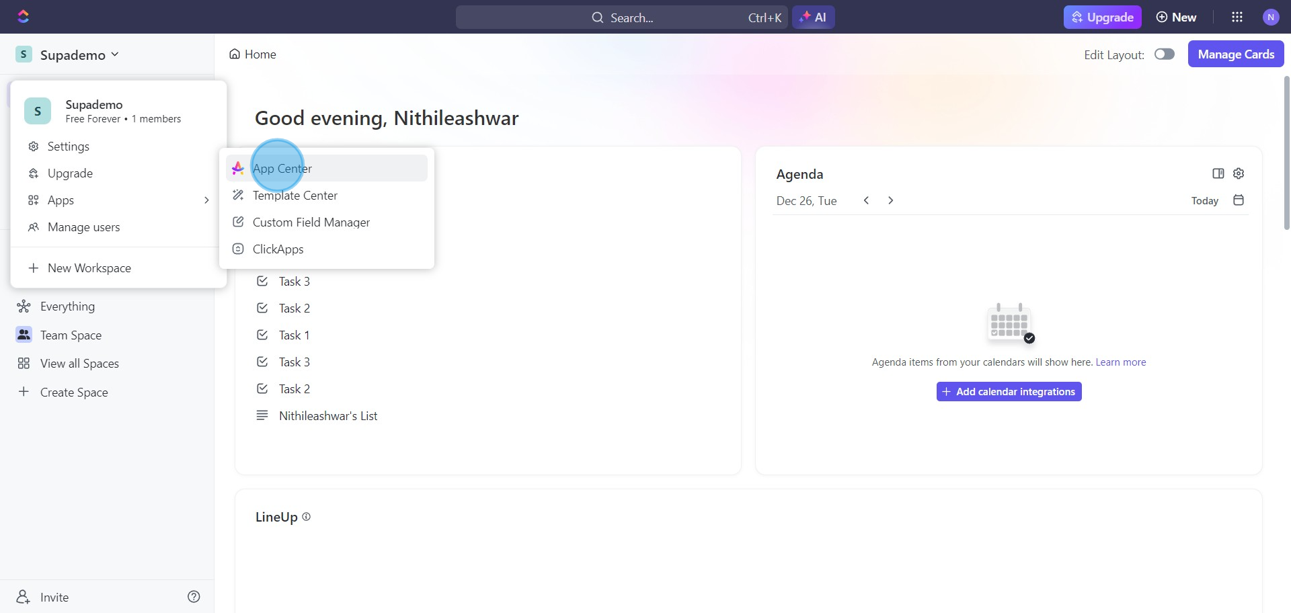The image size is (1291, 613).
Task: Go to previous day in Agenda
Action: click(x=866, y=200)
